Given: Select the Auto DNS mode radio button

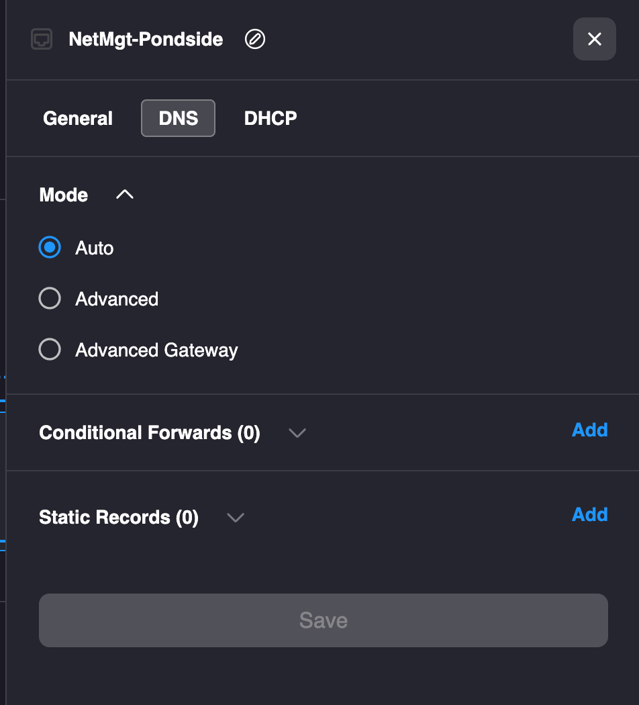Looking at the screenshot, I should tap(50, 248).
